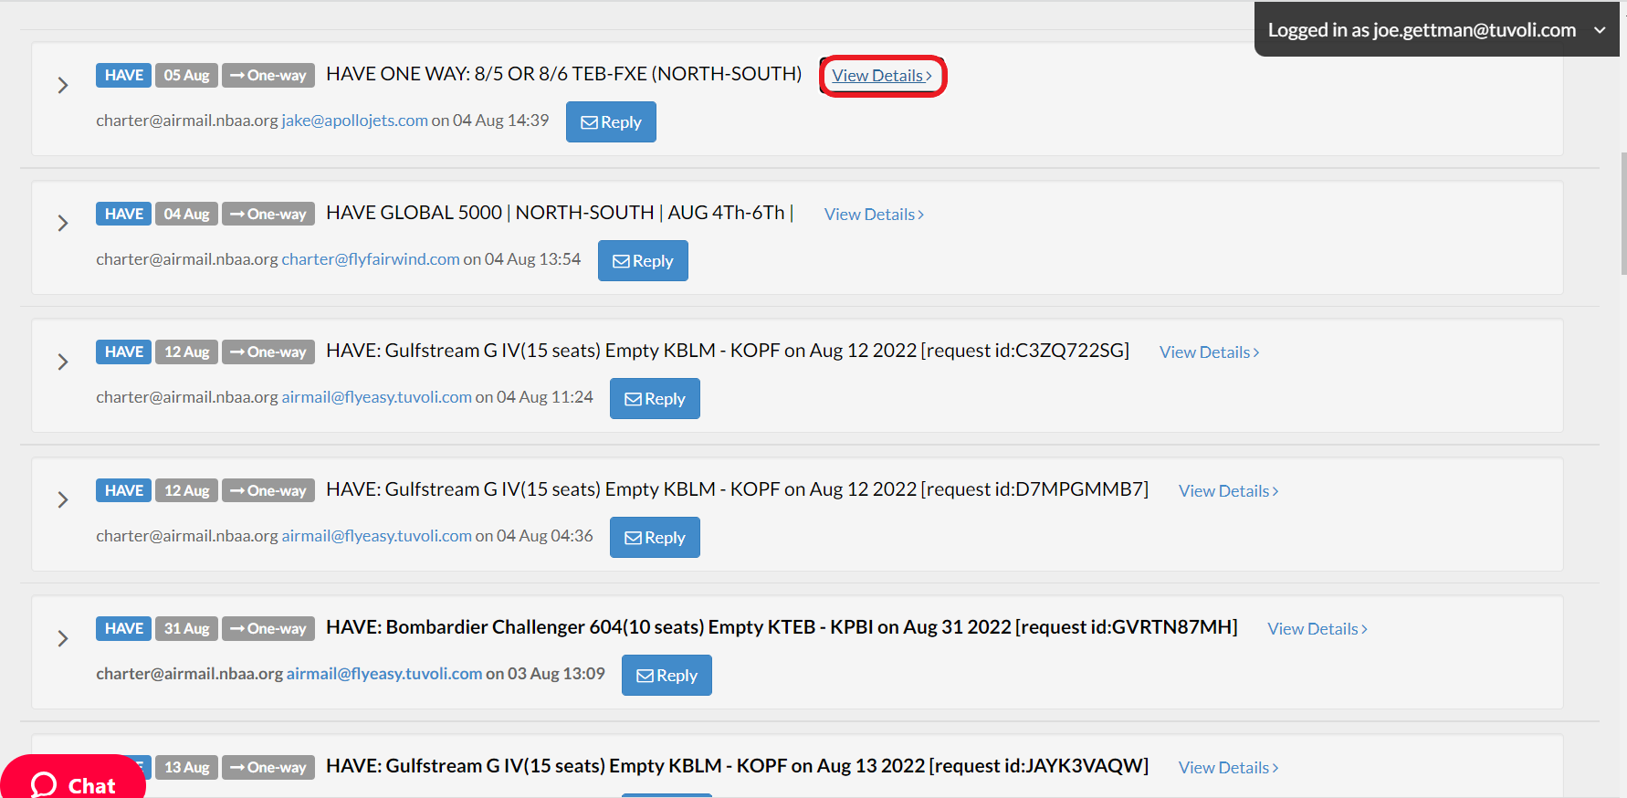The image size is (1627, 798).
Task: Open the charter@flyfairwind.com email link
Action: [x=371, y=259]
